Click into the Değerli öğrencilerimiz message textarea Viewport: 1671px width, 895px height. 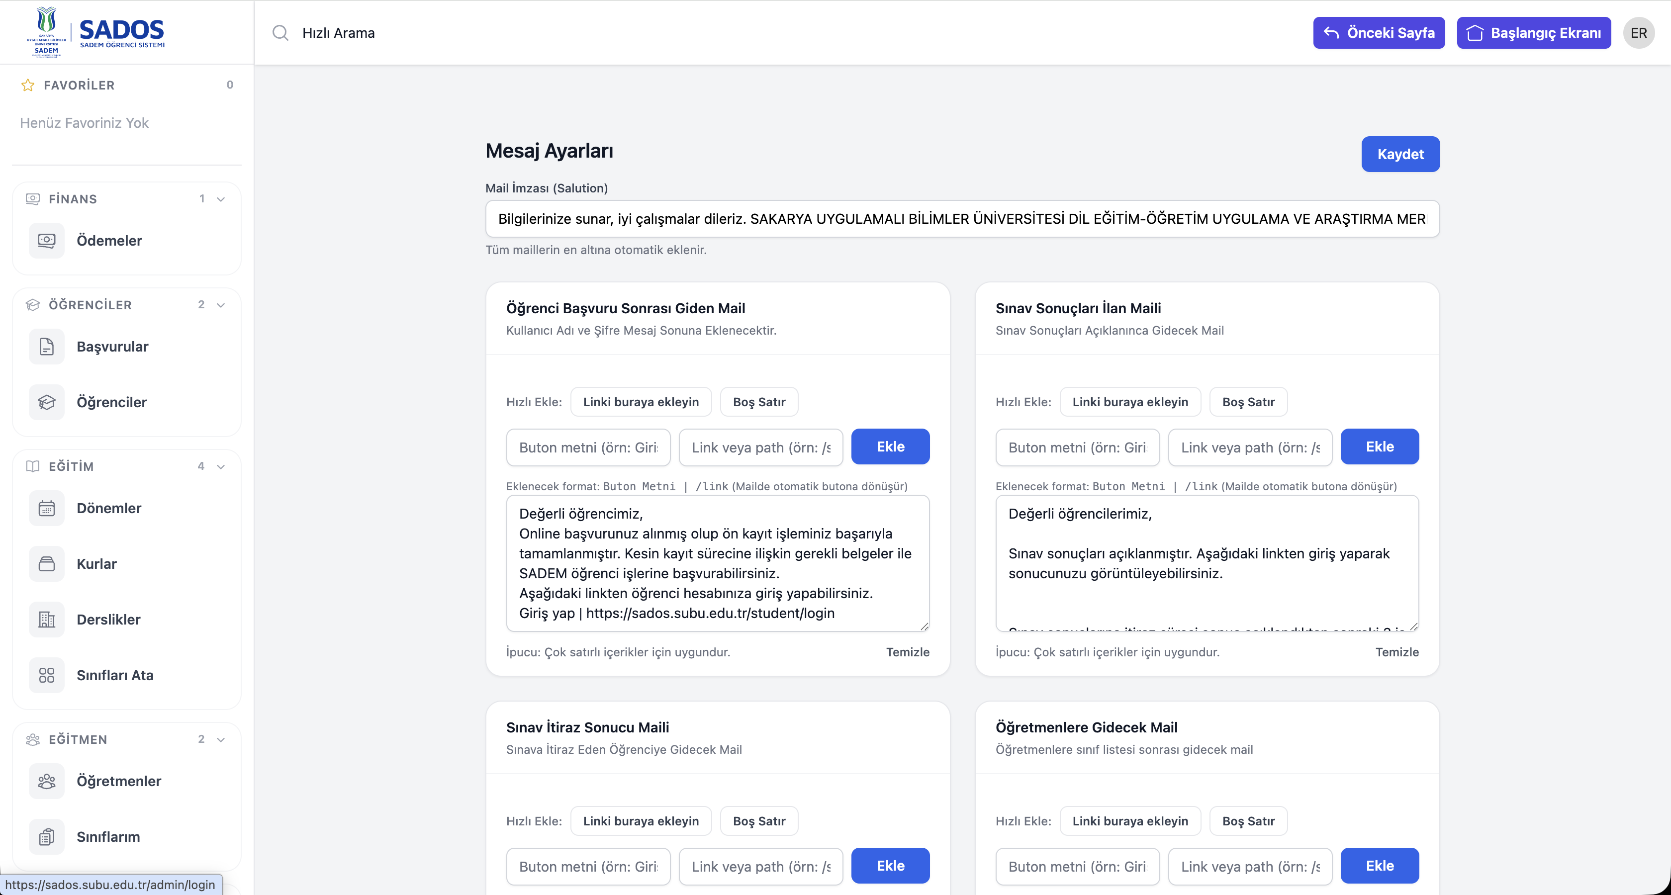[x=1207, y=563]
